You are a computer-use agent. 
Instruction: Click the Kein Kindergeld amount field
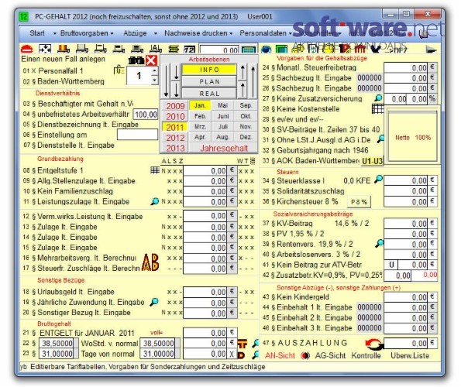click(x=406, y=297)
